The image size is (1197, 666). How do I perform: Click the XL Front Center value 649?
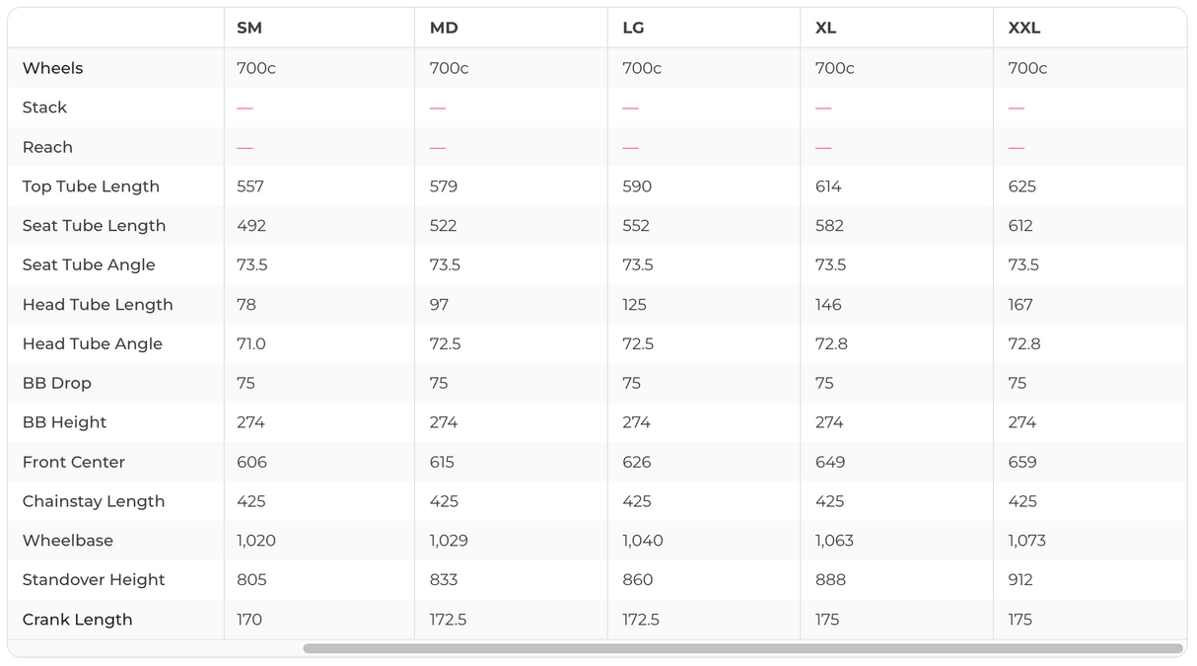[829, 462]
